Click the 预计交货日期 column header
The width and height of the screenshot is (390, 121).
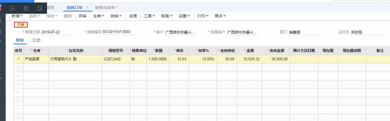point(304,51)
